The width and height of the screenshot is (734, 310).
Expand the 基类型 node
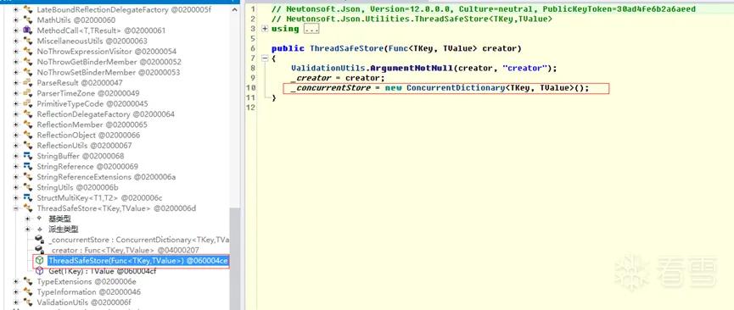point(28,219)
